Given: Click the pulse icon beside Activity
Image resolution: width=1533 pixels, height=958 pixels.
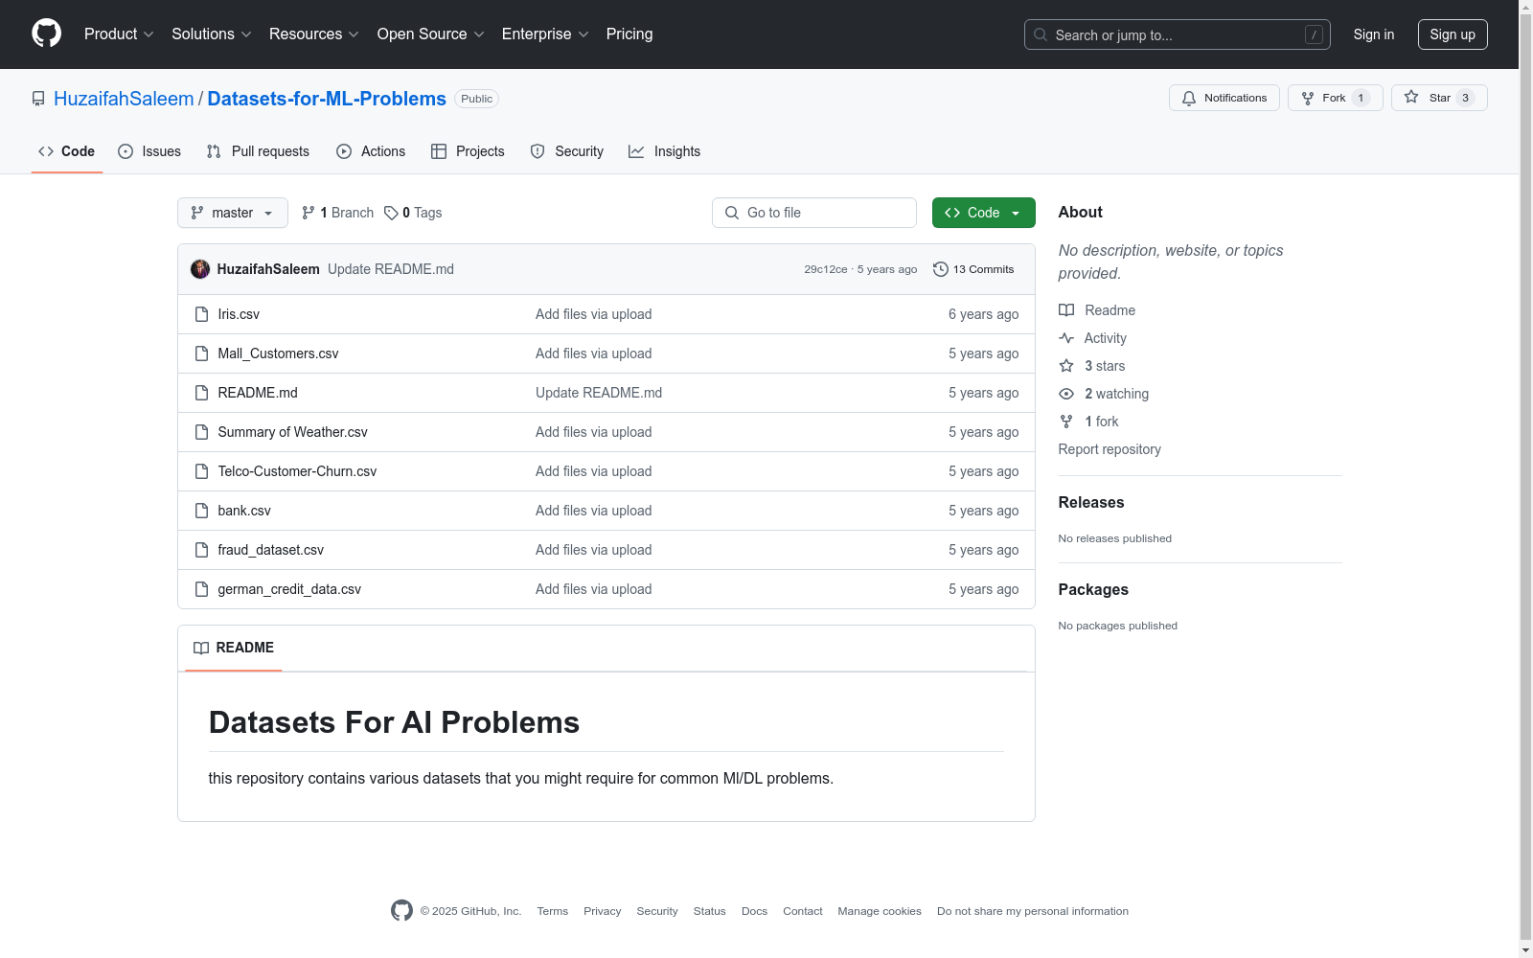Looking at the screenshot, I should point(1066,338).
